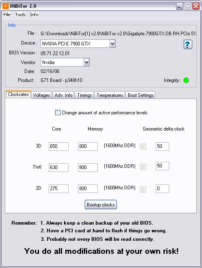
Task: Switch to the Voltages tab
Action: tap(41, 95)
